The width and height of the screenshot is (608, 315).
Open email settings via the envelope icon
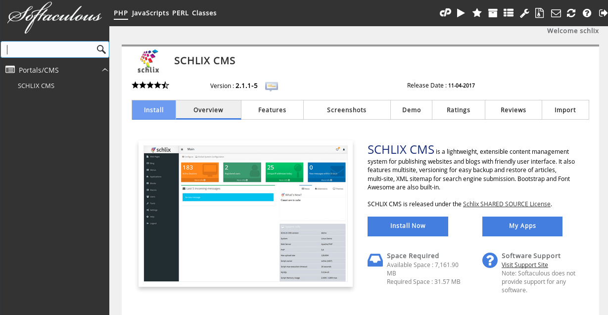556,13
